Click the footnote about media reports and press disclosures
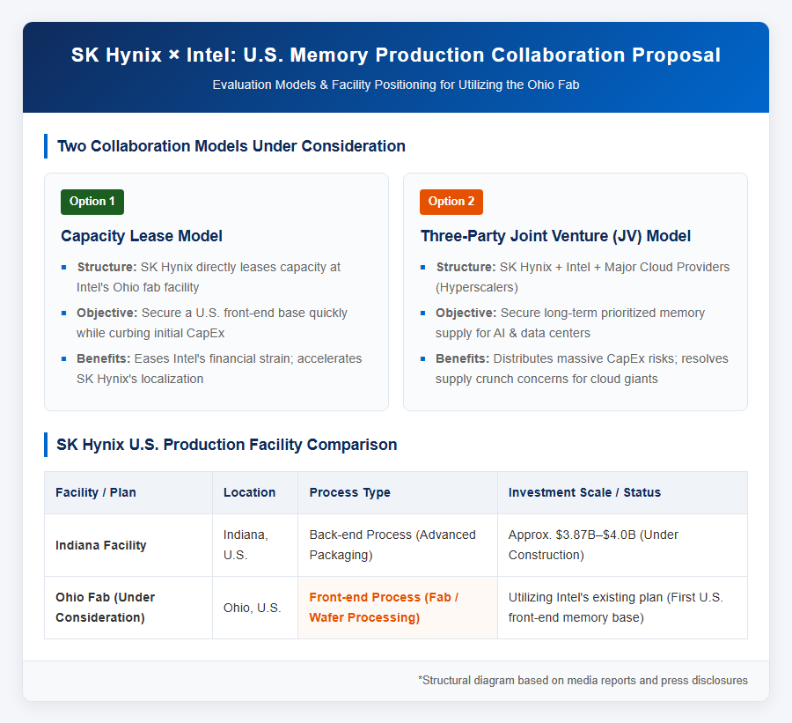The height and width of the screenshot is (723, 792). [583, 681]
